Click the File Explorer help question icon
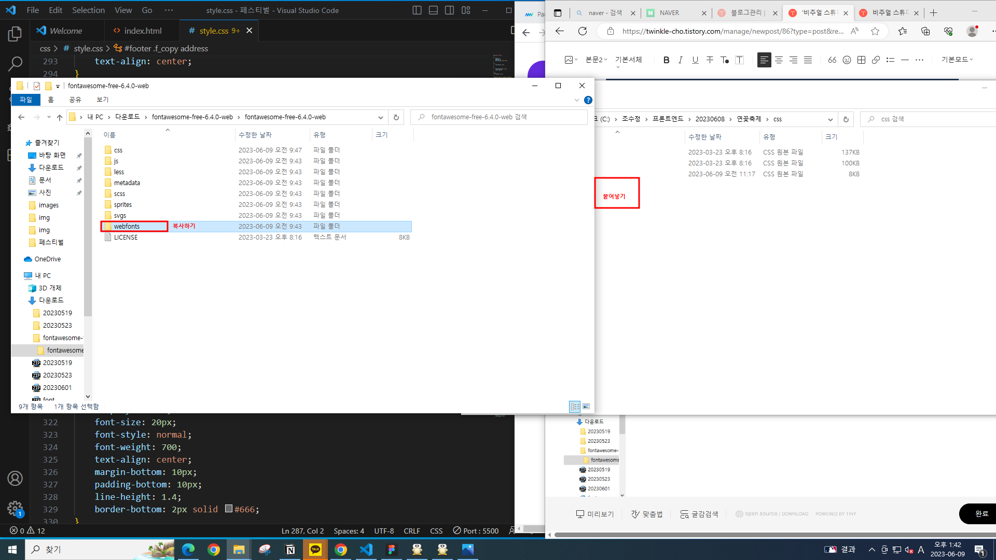Viewport: 996px width, 560px height. coord(588,100)
